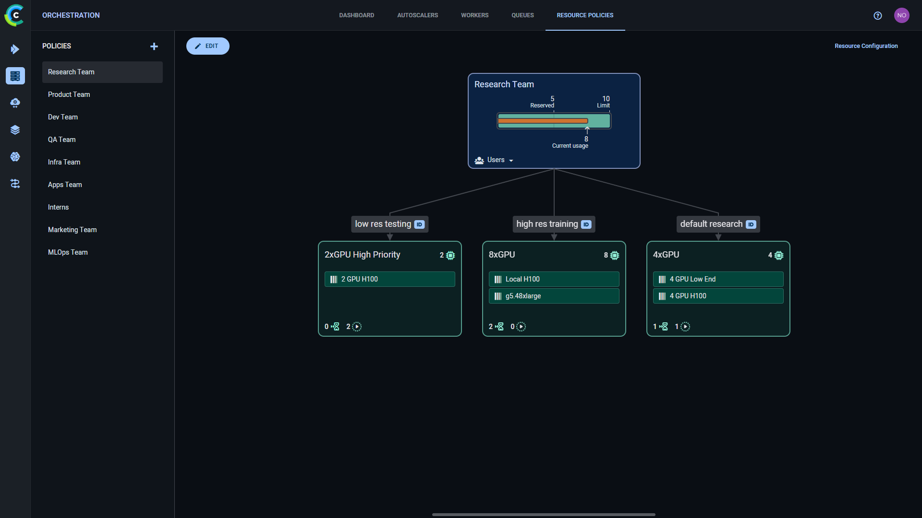Click the ID badge on high res training
This screenshot has height=518, width=922.
pos(586,224)
